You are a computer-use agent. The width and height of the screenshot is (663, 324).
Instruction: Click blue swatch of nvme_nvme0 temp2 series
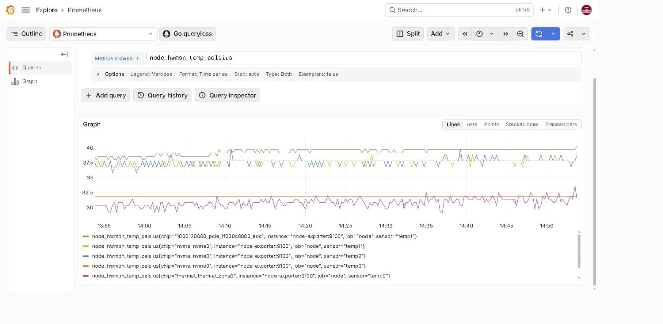(86, 256)
